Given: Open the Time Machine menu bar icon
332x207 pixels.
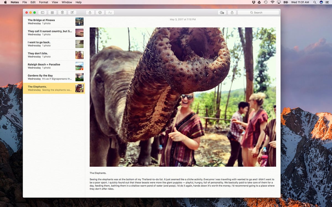Looking at the screenshot, I should click(x=266, y=2).
